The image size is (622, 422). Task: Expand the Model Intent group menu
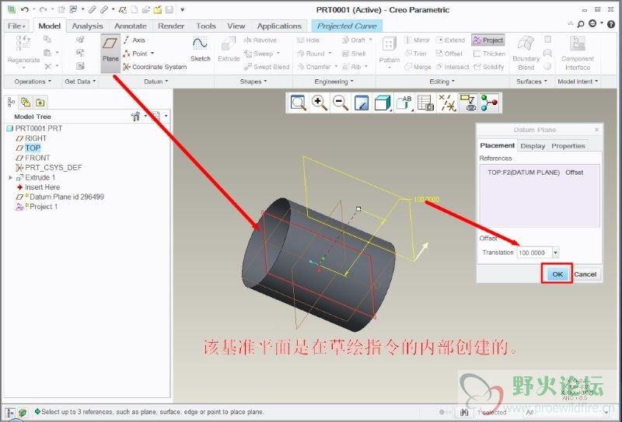click(578, 82)
